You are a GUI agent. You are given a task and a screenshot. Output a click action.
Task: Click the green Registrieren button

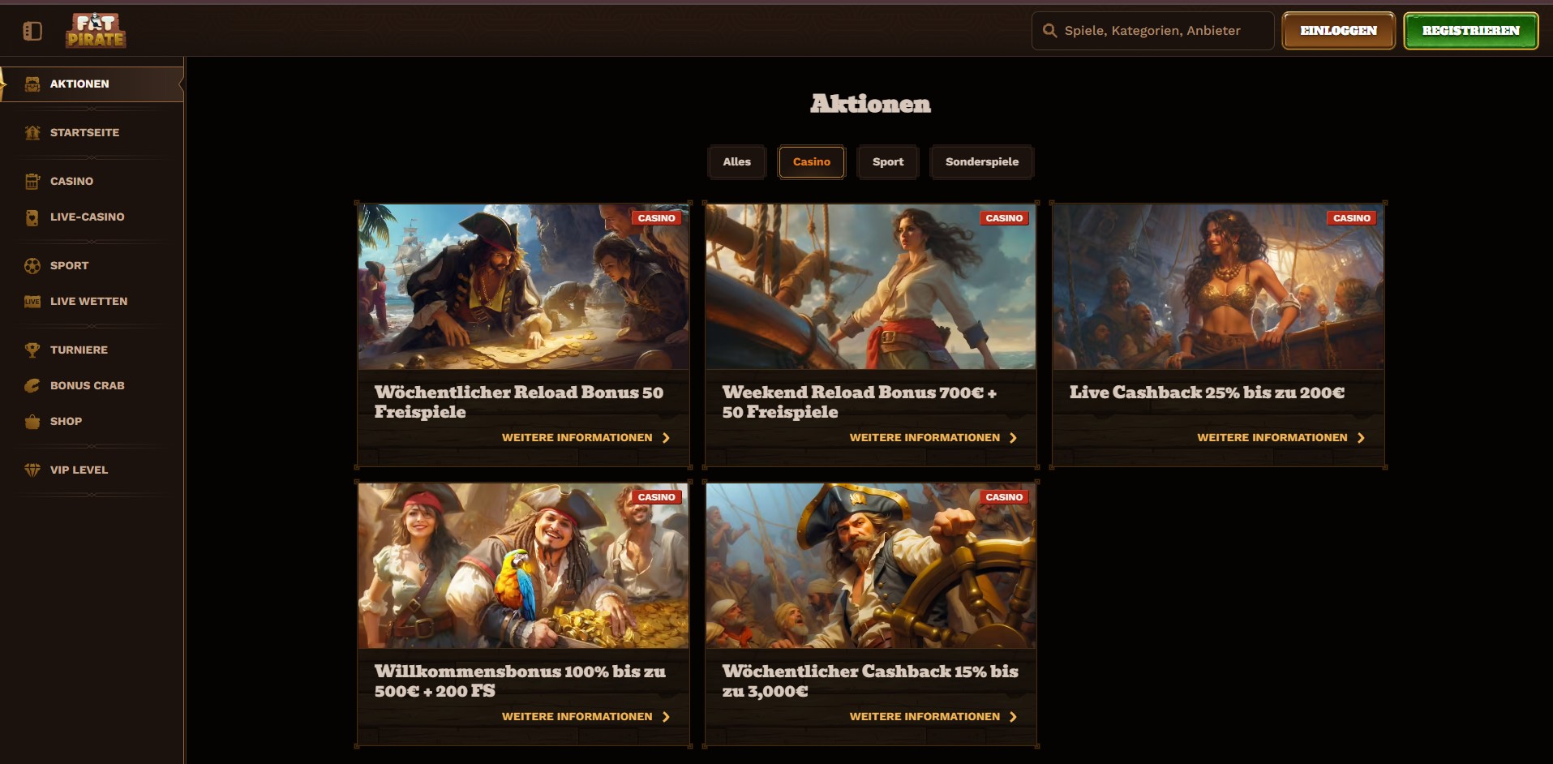tap(1471, 31)
